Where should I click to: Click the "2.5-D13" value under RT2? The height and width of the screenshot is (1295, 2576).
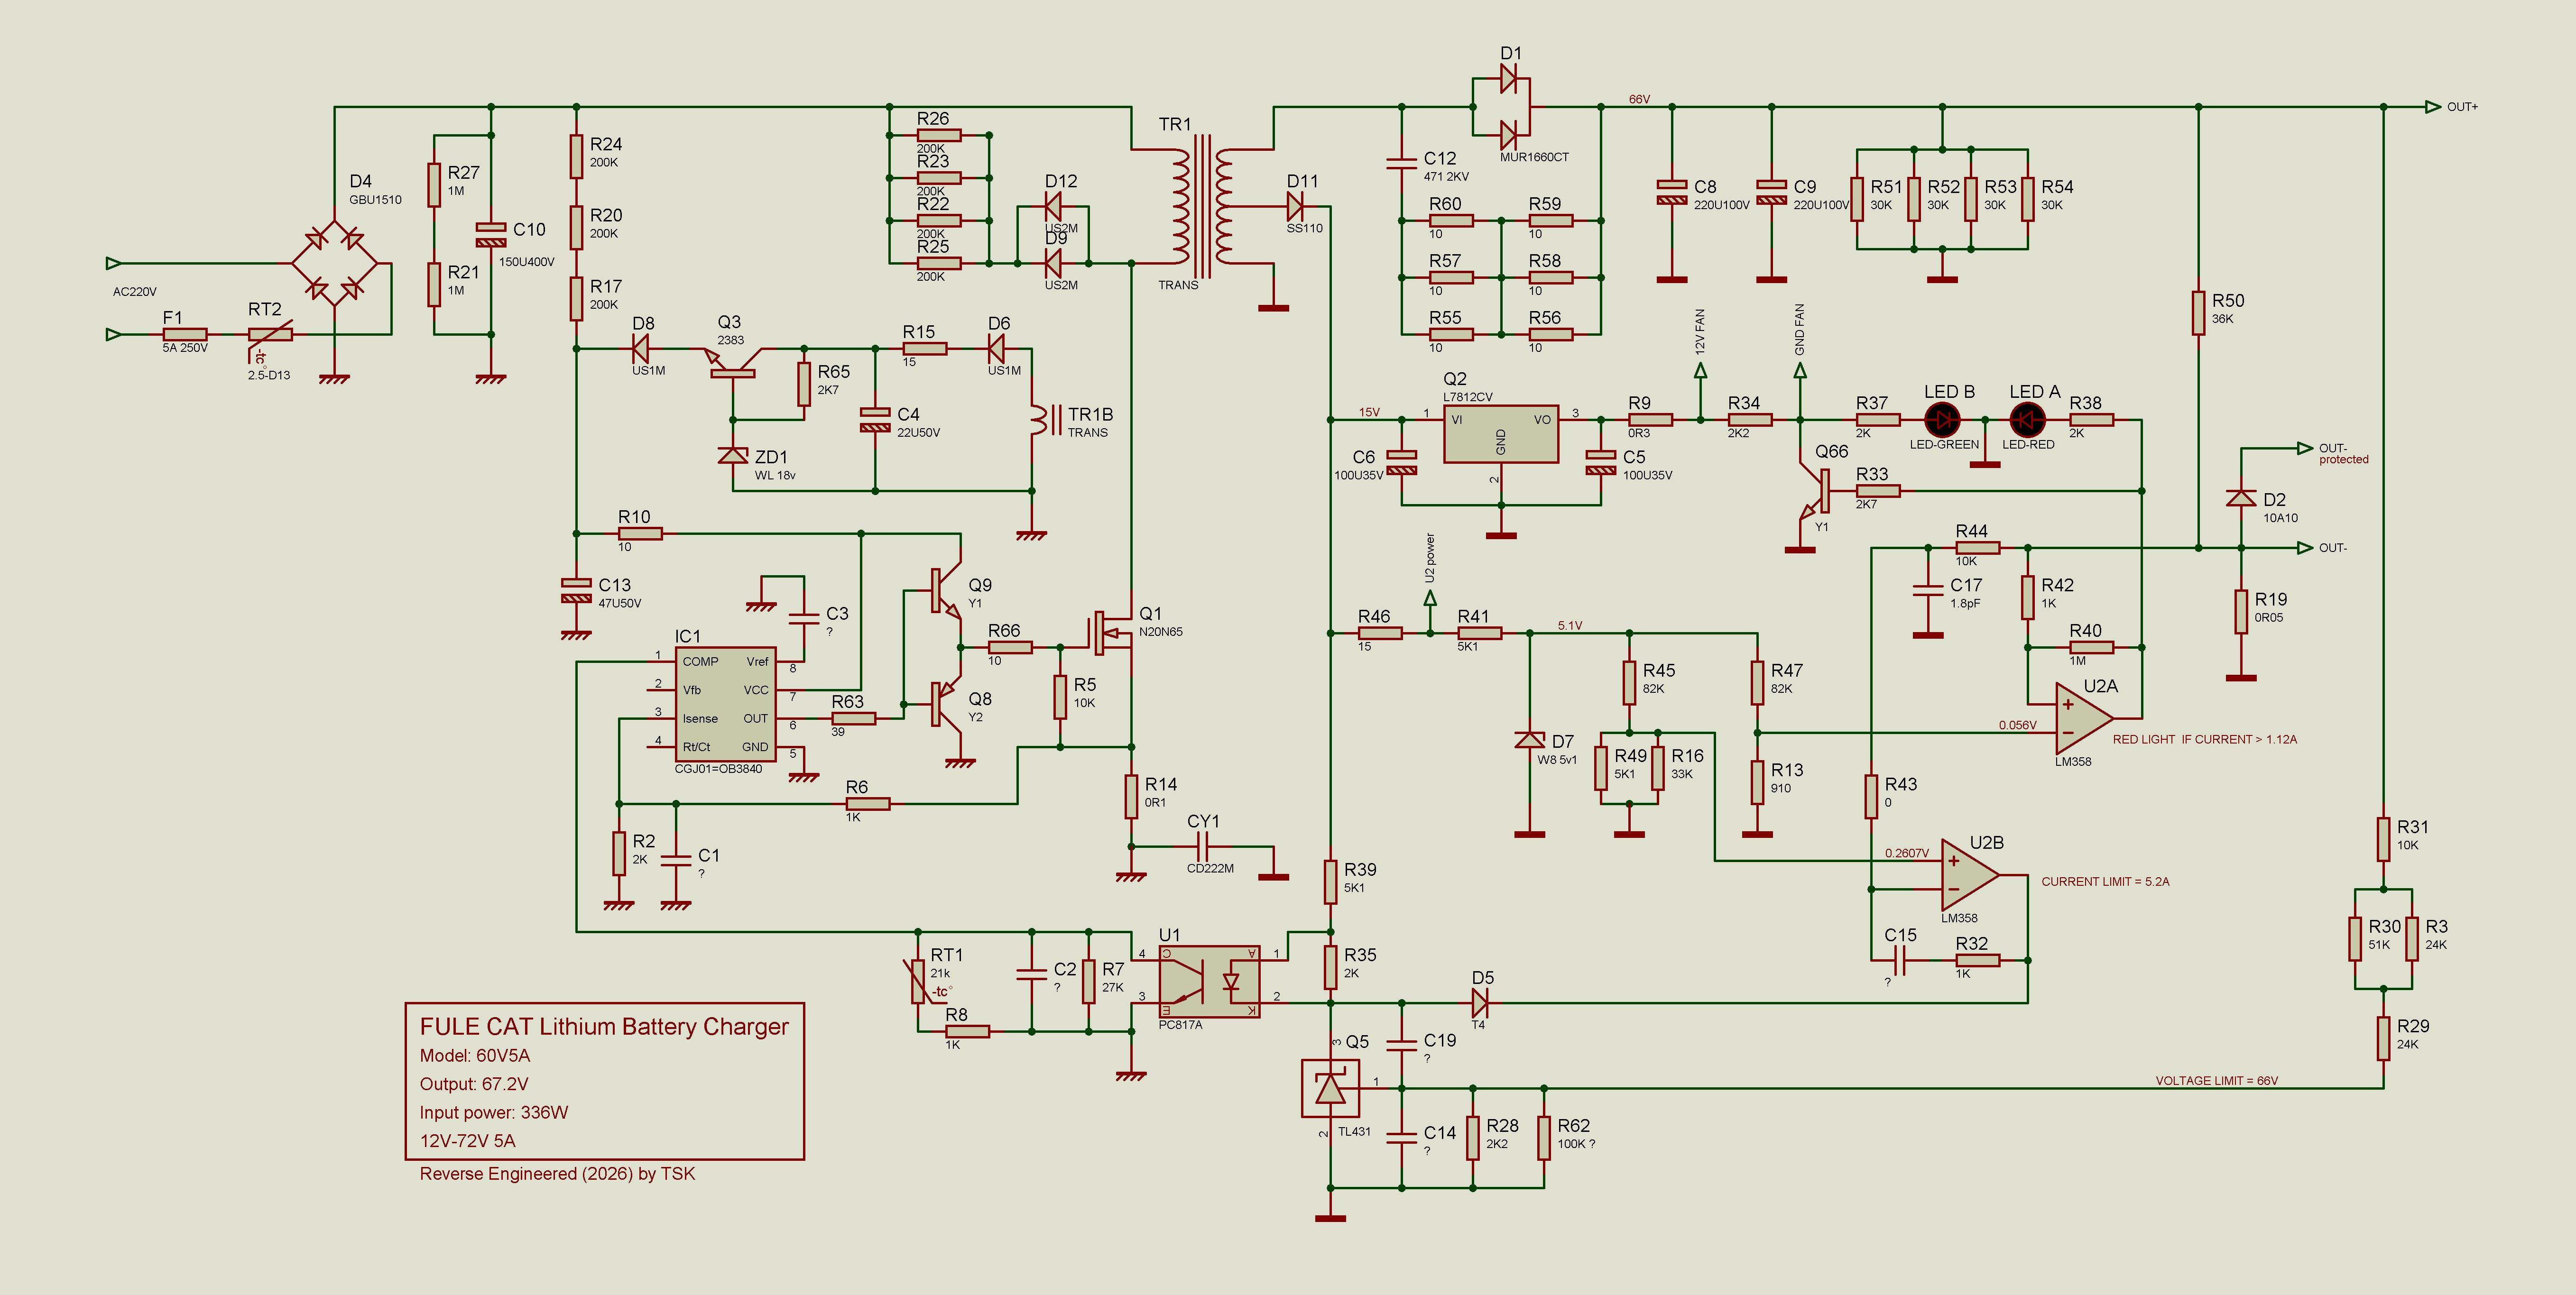tap(269, 376)
